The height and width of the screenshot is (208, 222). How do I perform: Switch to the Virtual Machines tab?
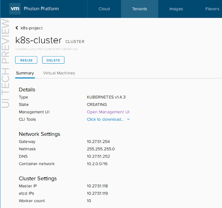click(x=59, y=73)
